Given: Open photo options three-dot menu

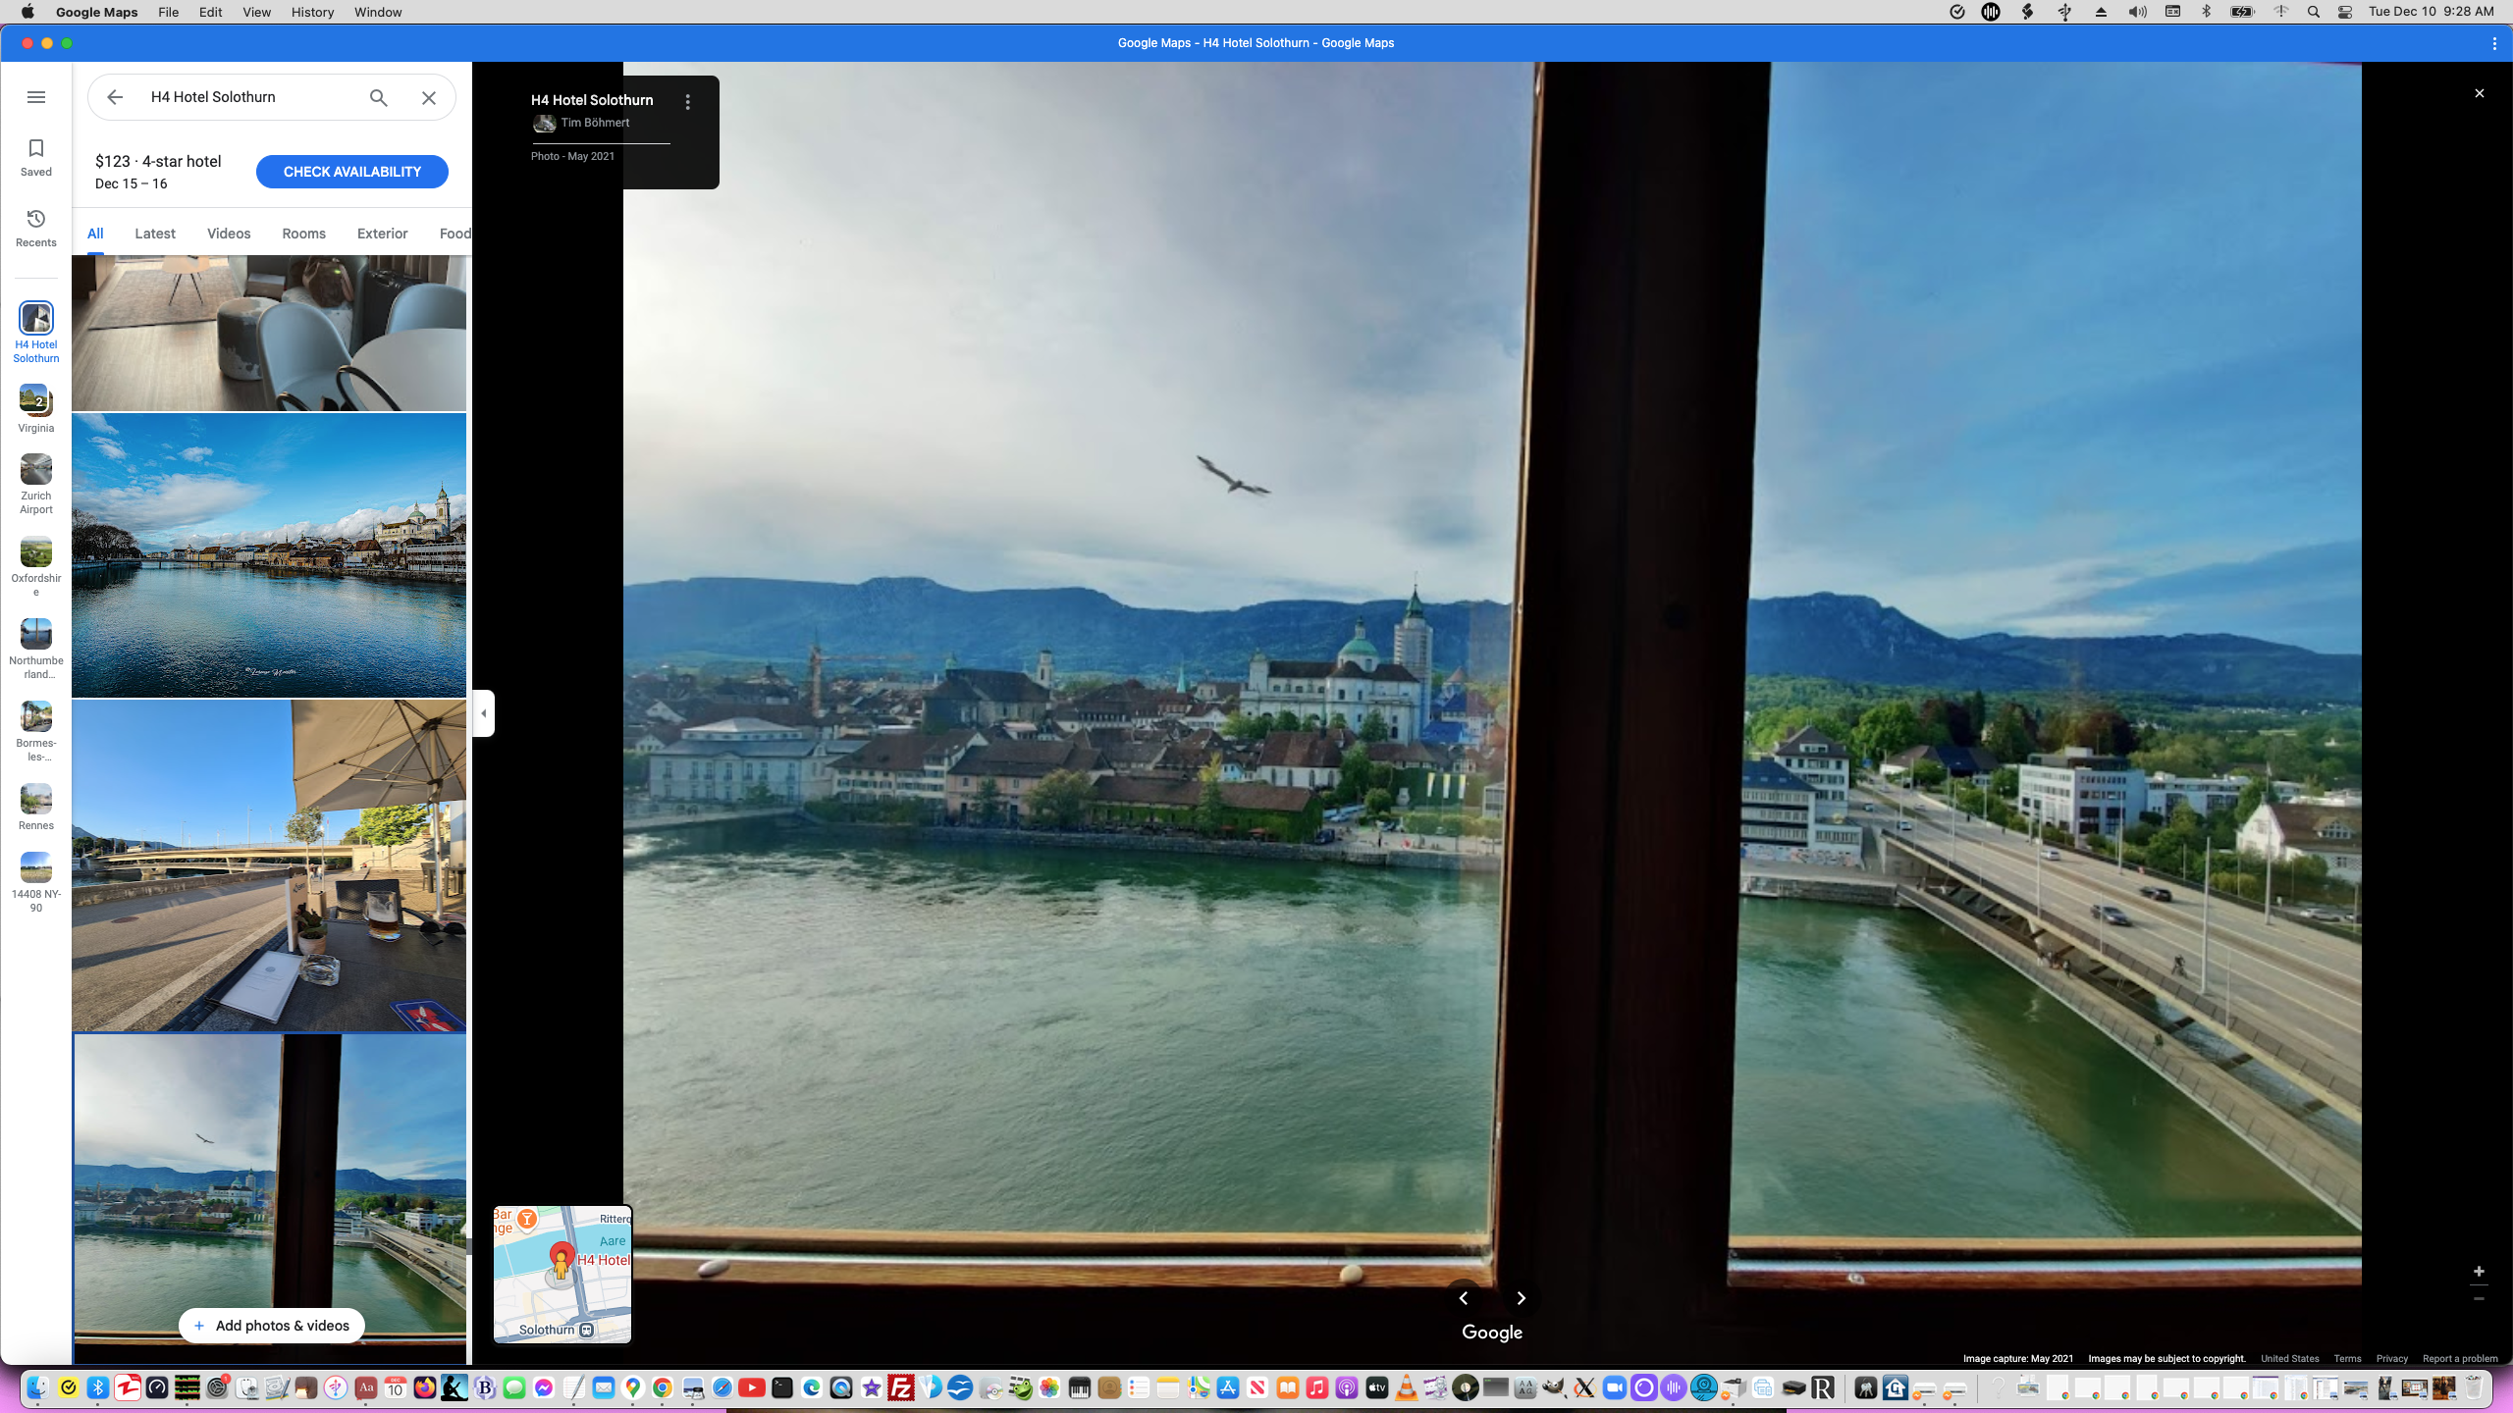Looking at the screenshot, I should pos(688,102).
